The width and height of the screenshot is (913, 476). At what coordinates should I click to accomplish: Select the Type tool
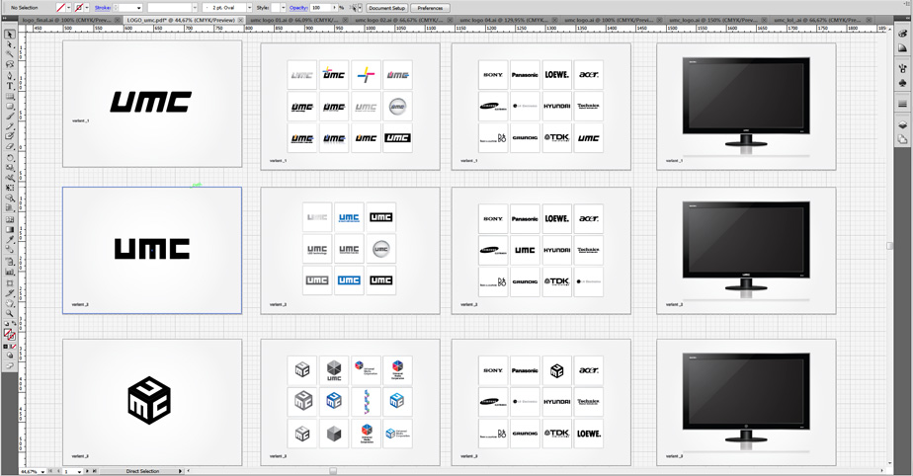coord(10,86)
